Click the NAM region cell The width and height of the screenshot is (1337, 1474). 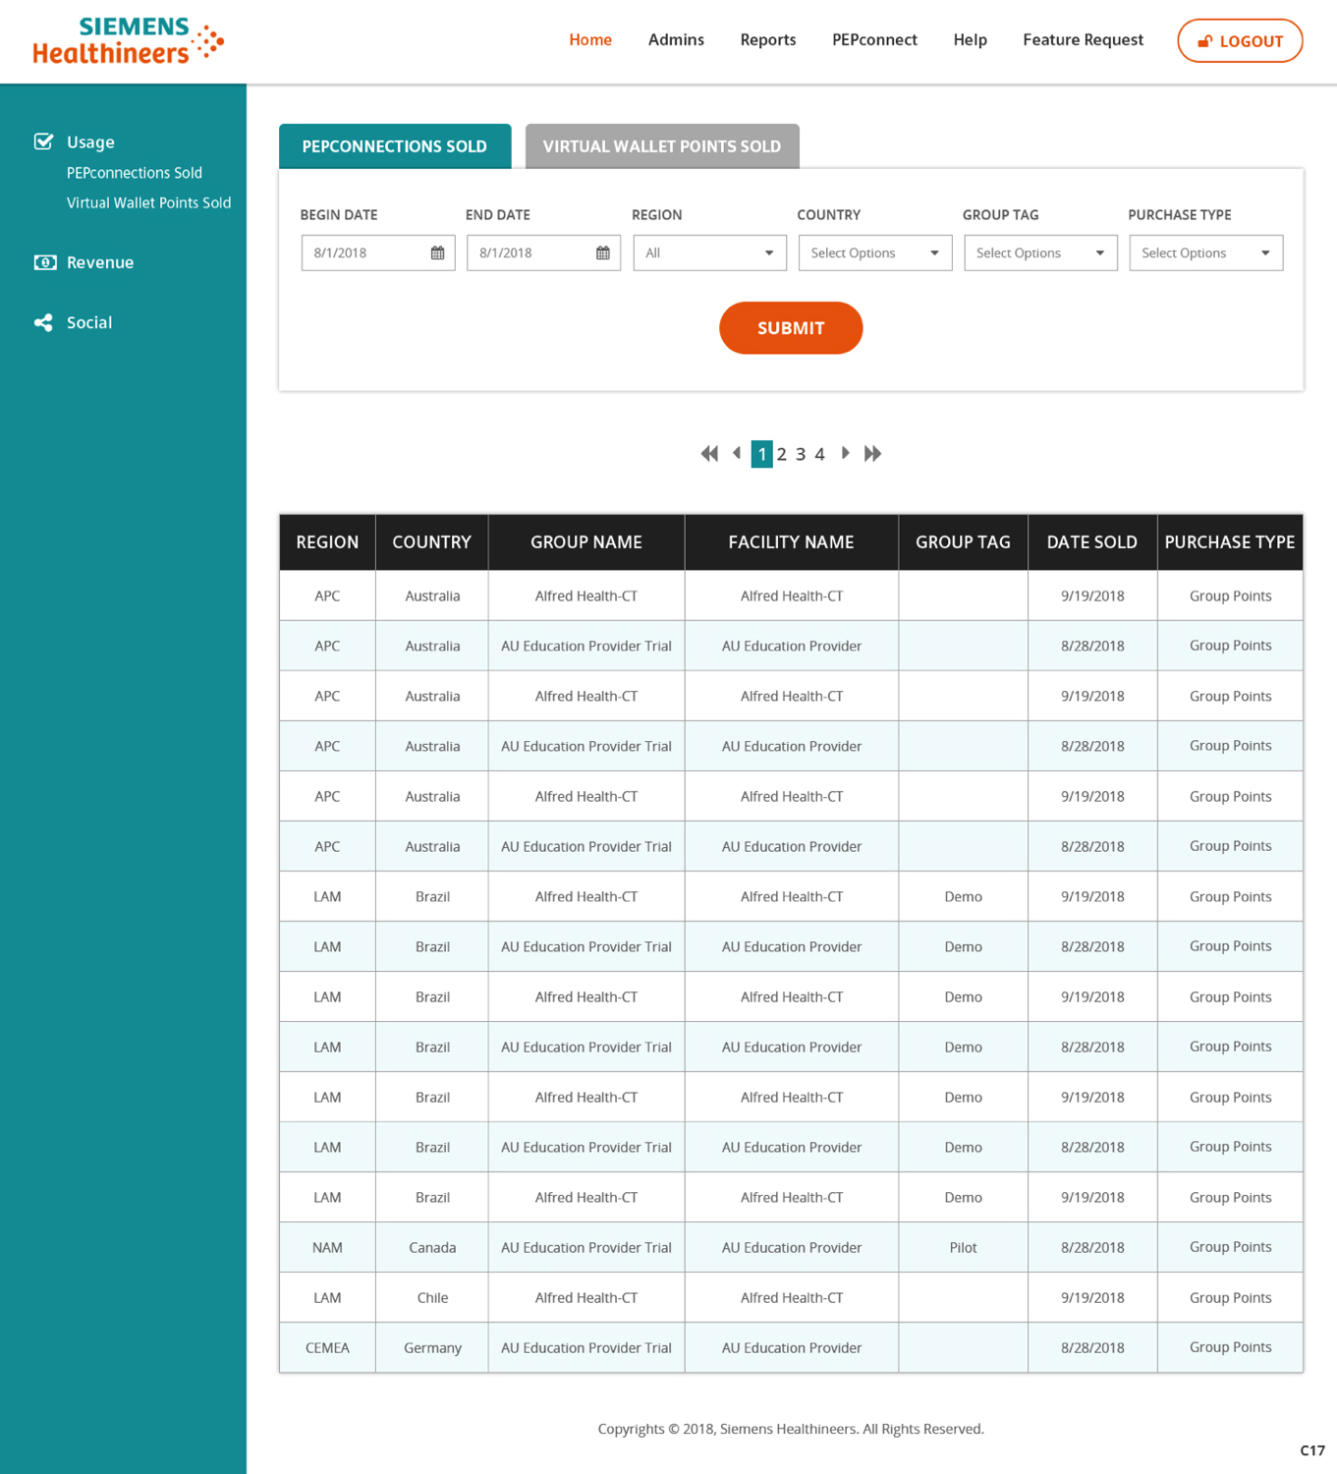327,1247
